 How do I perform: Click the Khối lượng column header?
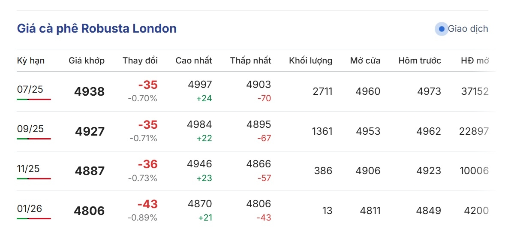[311, 61]
